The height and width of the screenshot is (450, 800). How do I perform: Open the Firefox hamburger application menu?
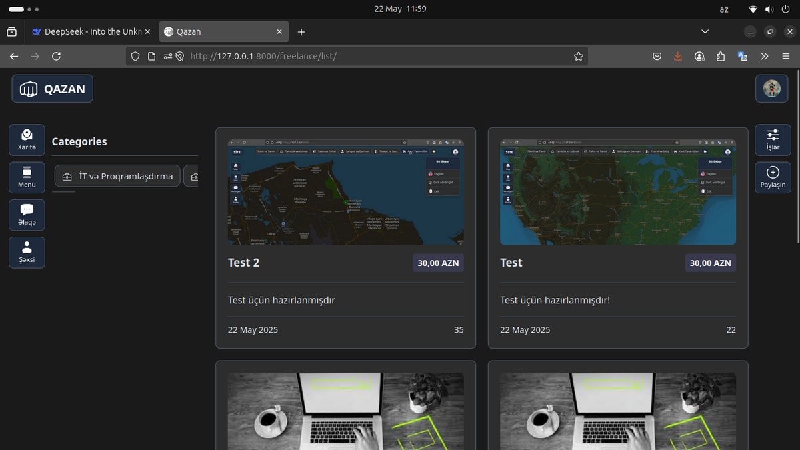(786, 57)
